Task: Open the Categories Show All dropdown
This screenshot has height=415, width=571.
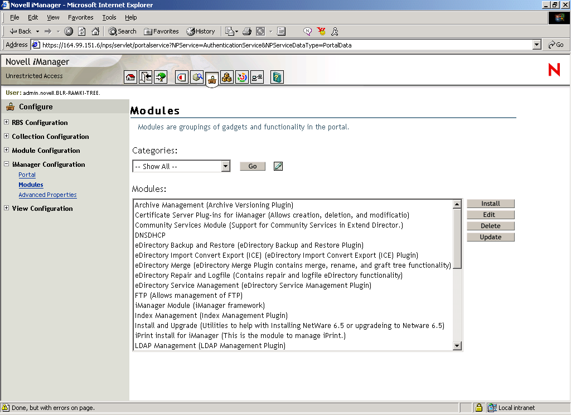Action: point(181,166)
